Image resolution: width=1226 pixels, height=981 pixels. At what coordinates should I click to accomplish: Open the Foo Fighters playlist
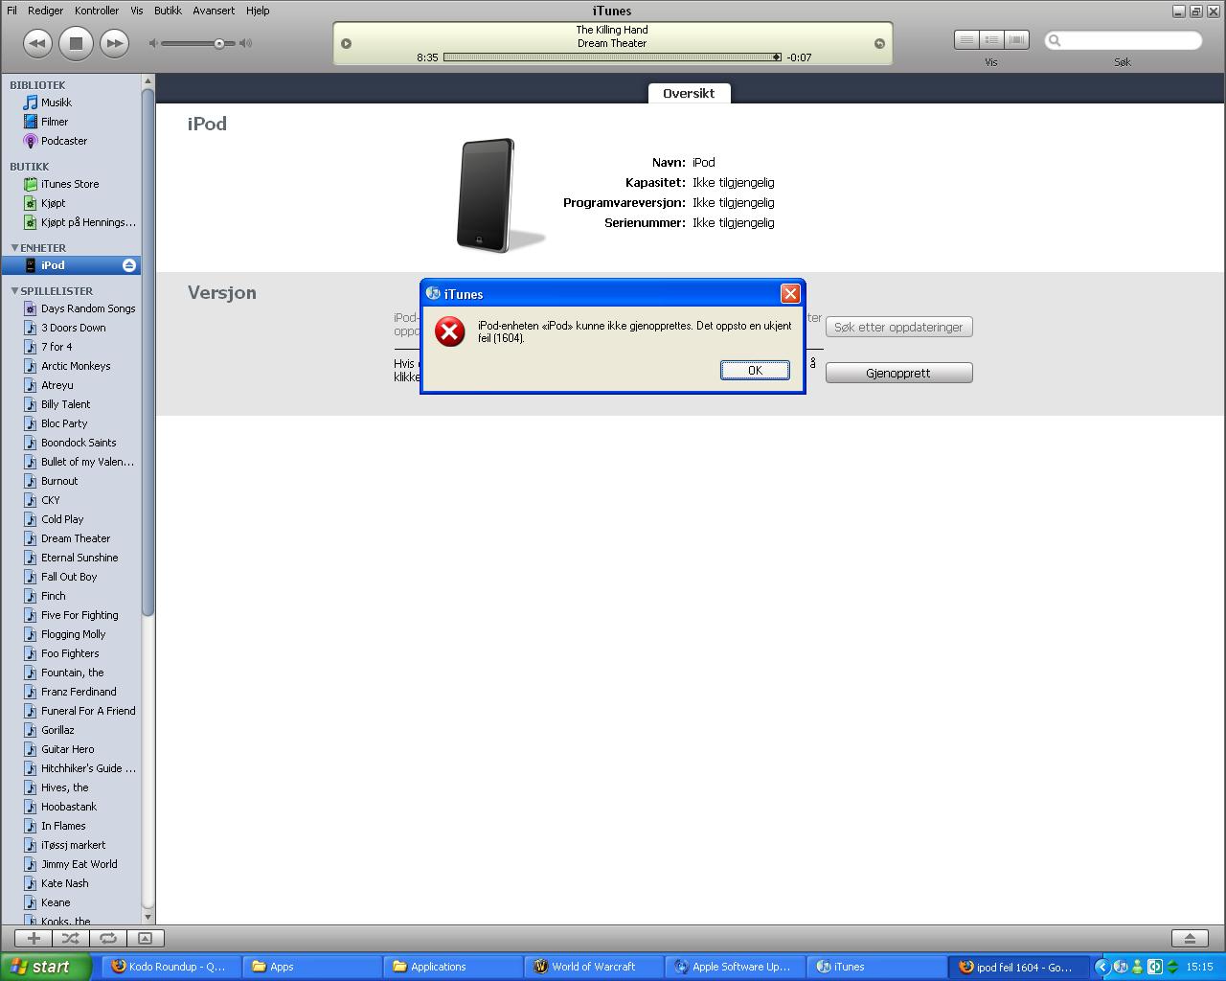coord(71,653)
